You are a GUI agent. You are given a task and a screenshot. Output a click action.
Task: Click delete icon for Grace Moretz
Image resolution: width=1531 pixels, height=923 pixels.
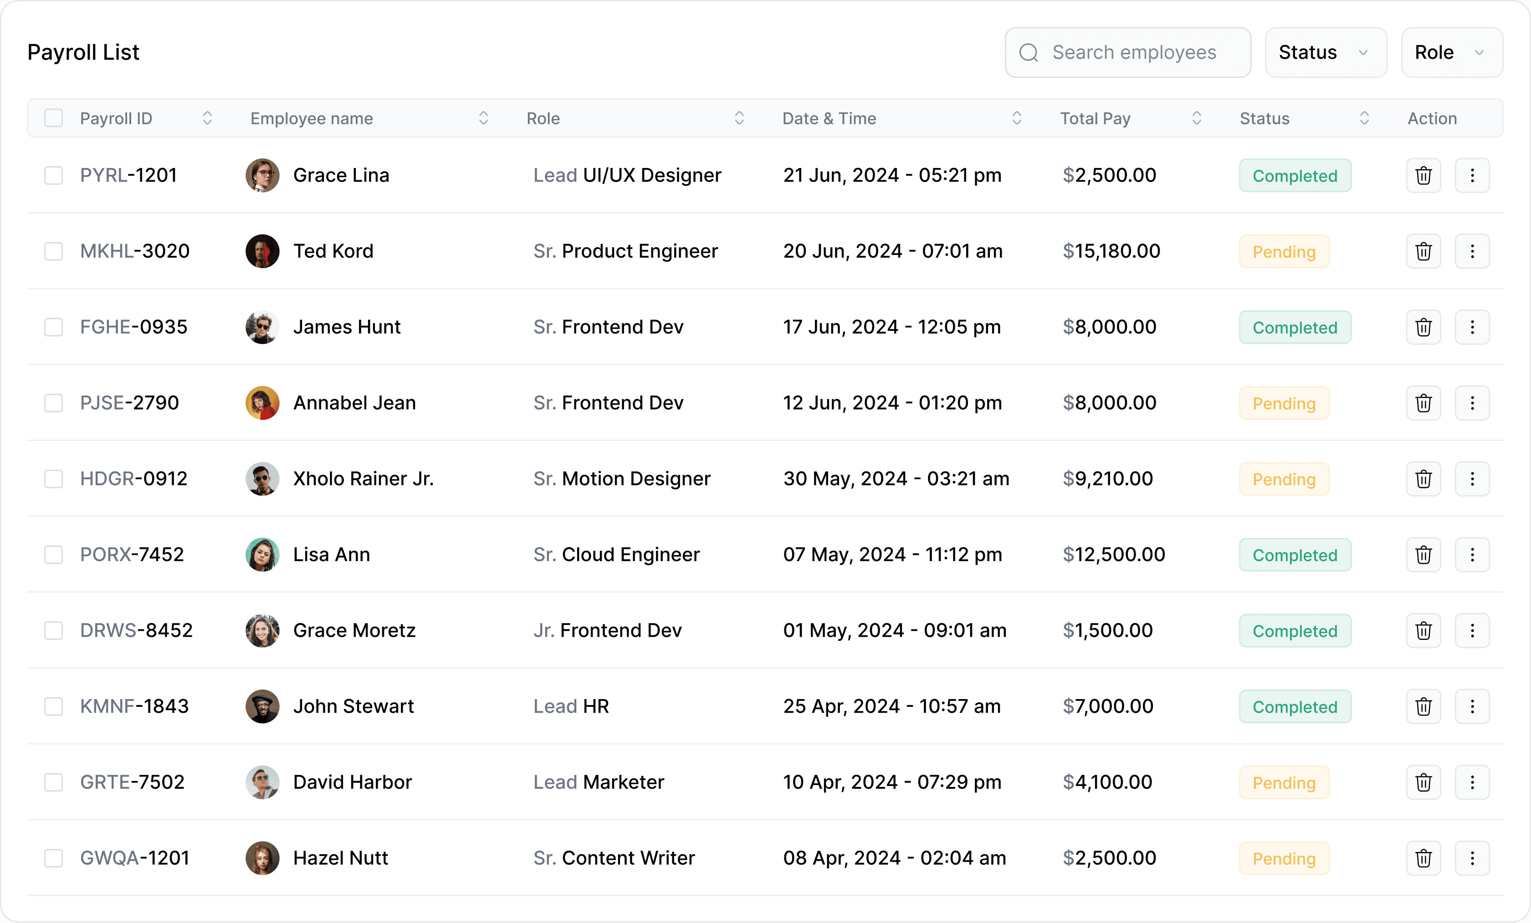point(1424,630)
